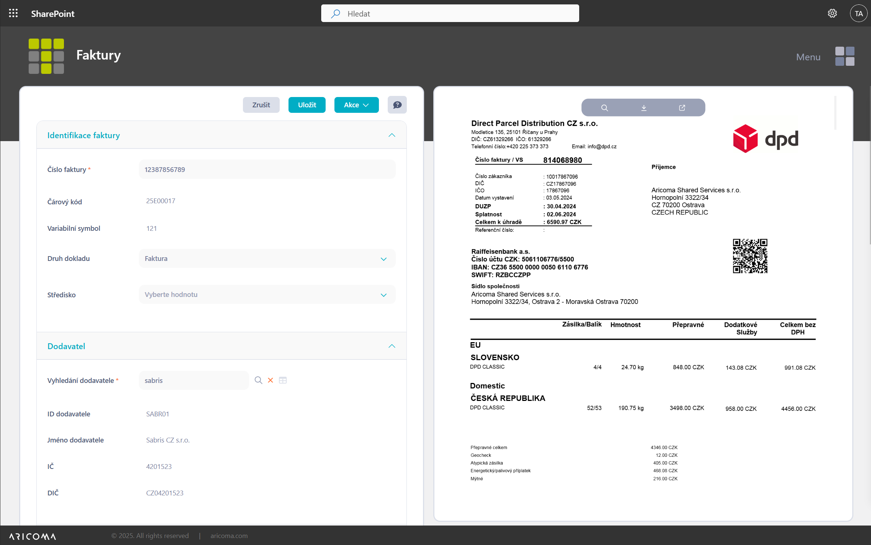This screenshot has height=545, width=871.
Task: Click Menu in the top right
Action: coord(808,57)
